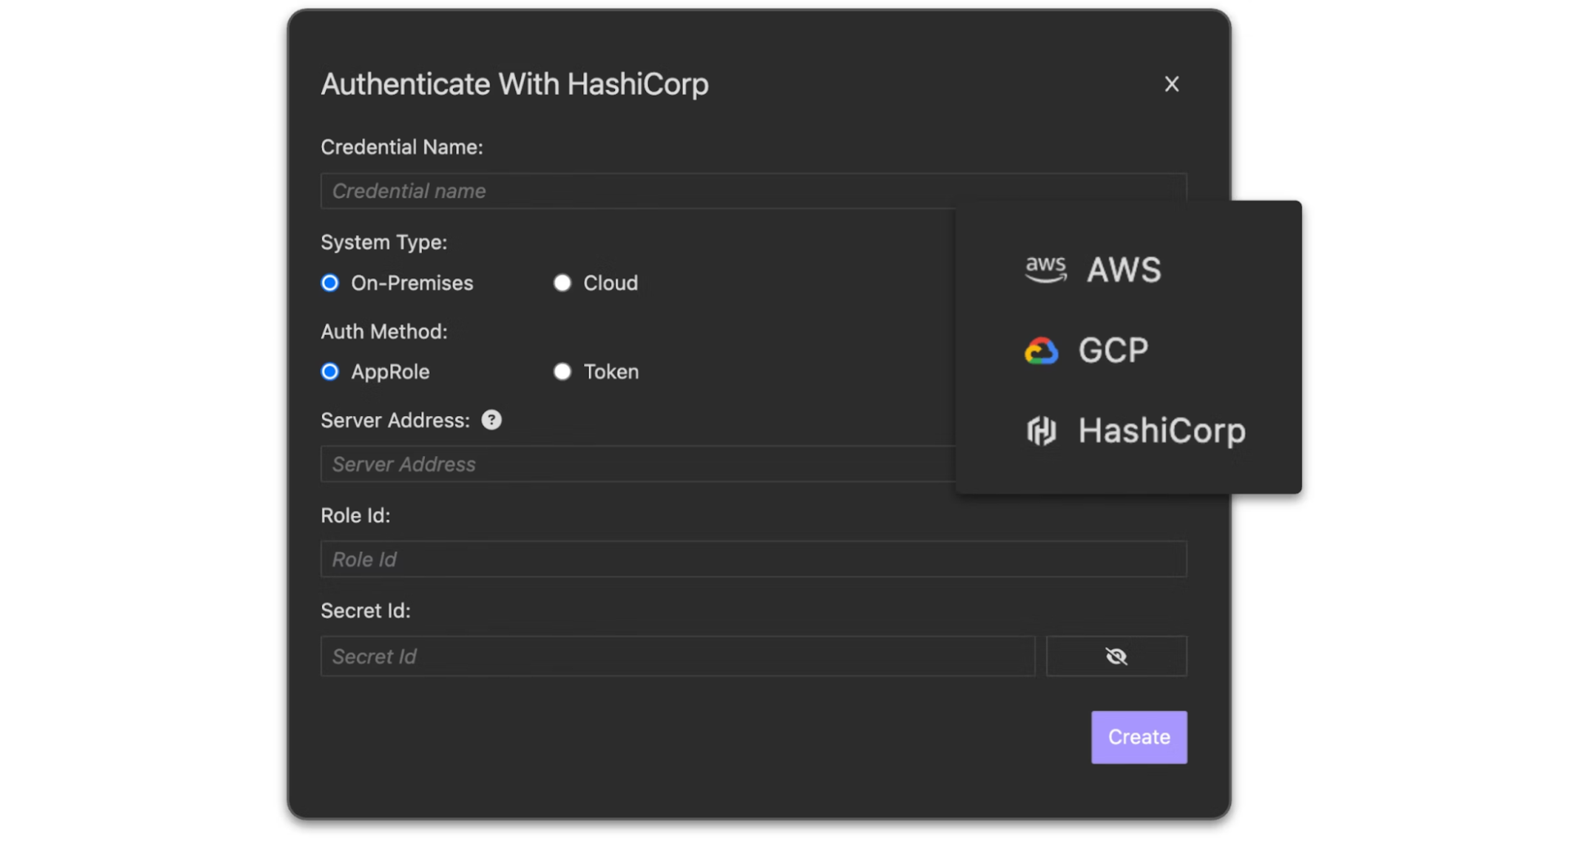The image size is (1593, 844).
Task: Select the On-Premises system type
Action: [330, 283]
